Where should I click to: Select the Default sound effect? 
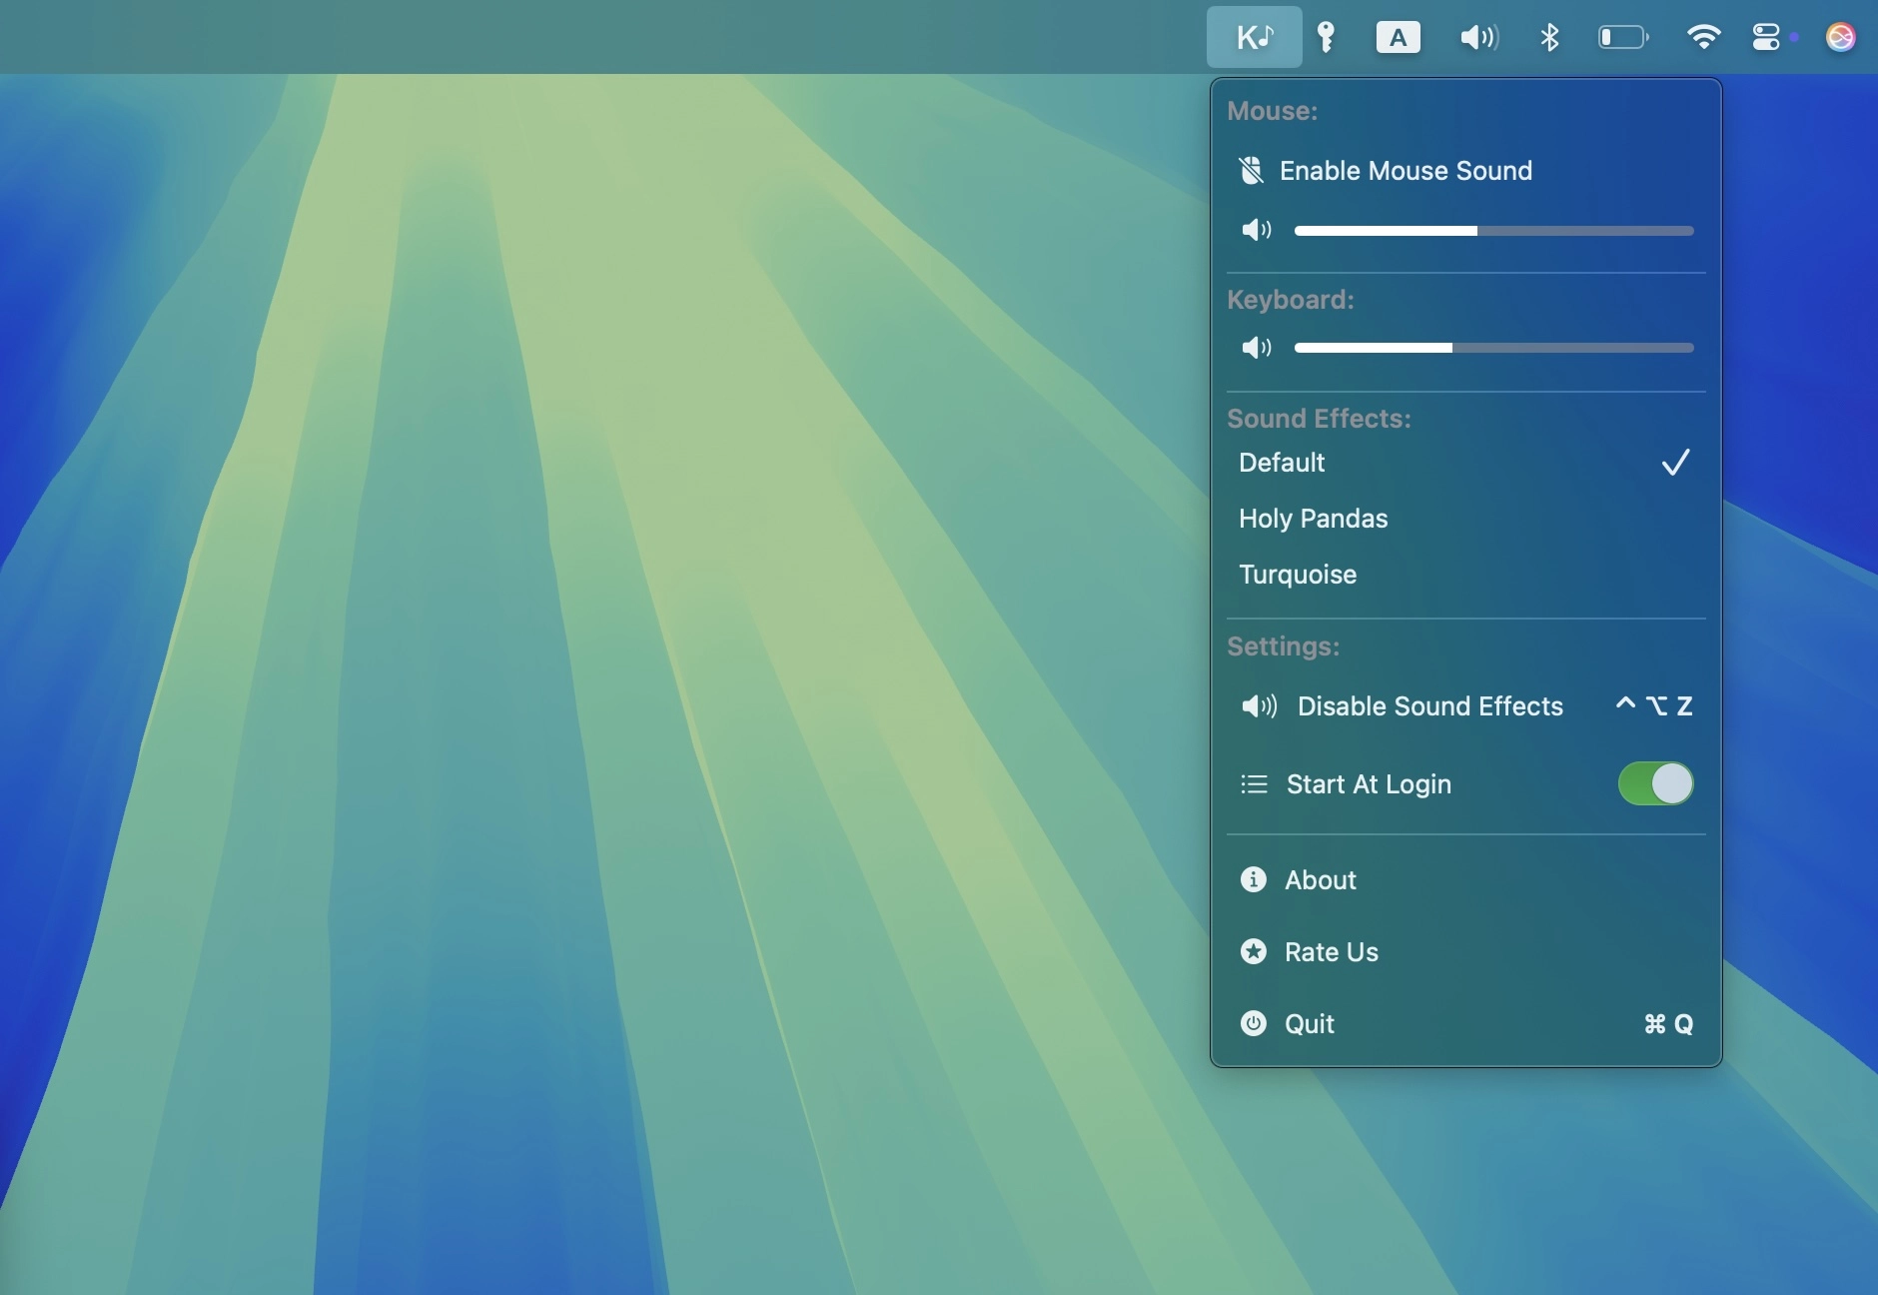[1282, 463]
